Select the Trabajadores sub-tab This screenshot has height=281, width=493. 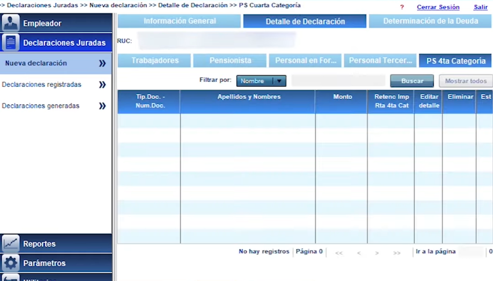(155, 61)
